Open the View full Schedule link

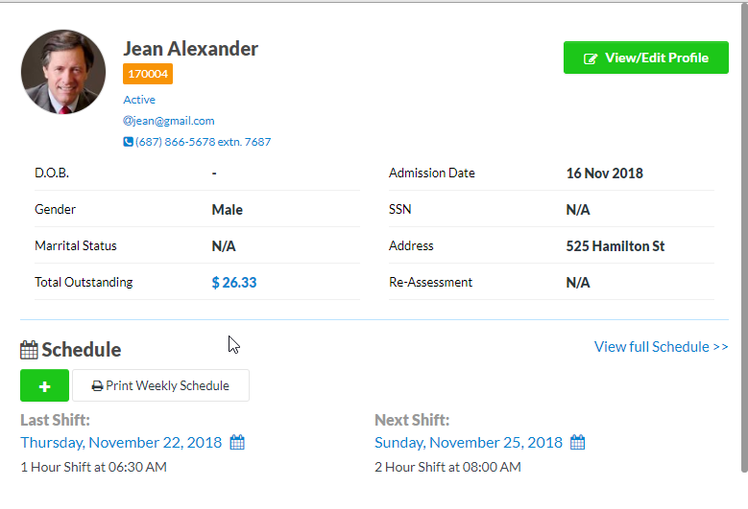click(x=661, y=346)
